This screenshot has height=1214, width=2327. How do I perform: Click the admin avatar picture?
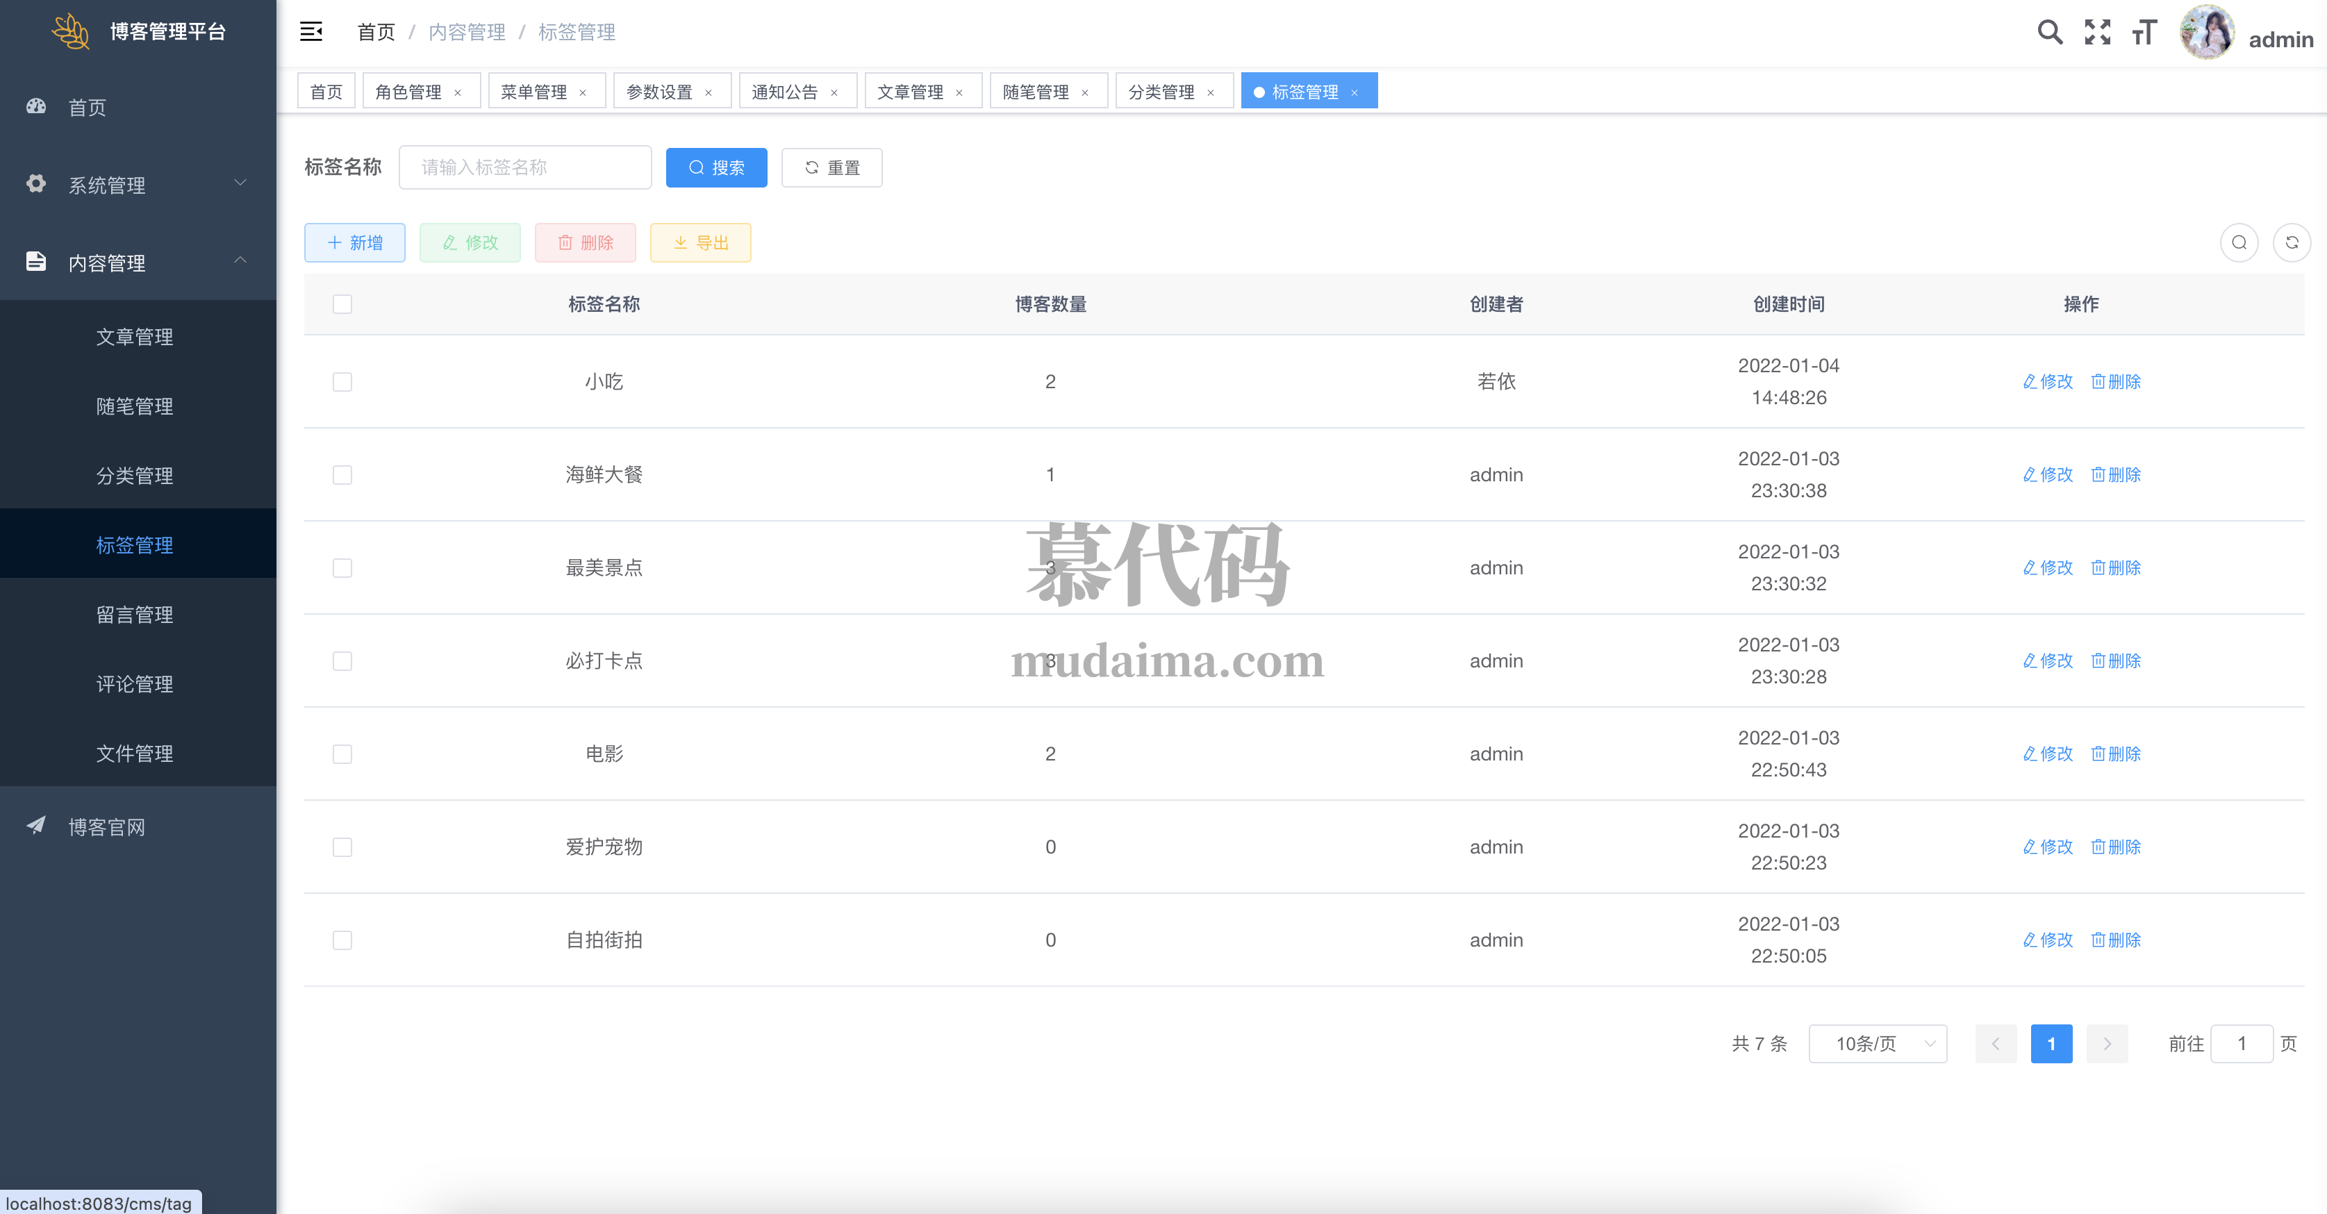click(2206, 33)
